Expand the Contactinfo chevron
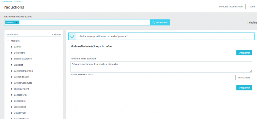257x119 pixels. [12, 101]
